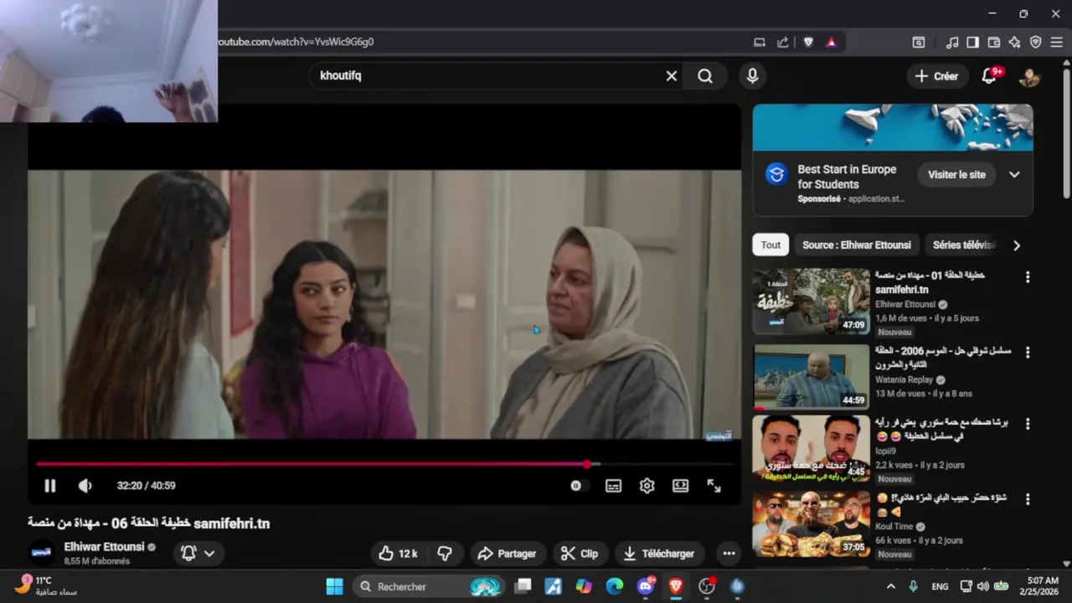Clear the search box with the X
1072x603 pixels.
tap(672, 76)
